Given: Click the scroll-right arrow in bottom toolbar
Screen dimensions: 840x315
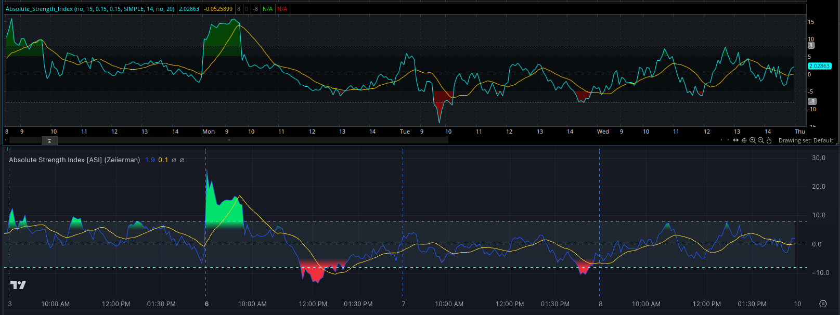Looking at the screenshot, I should click(728, 140).
